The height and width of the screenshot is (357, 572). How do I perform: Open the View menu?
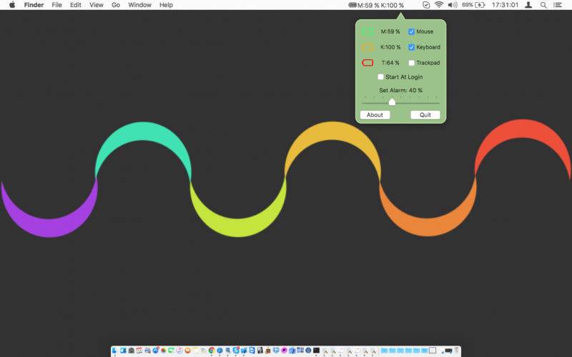point(97,5)
